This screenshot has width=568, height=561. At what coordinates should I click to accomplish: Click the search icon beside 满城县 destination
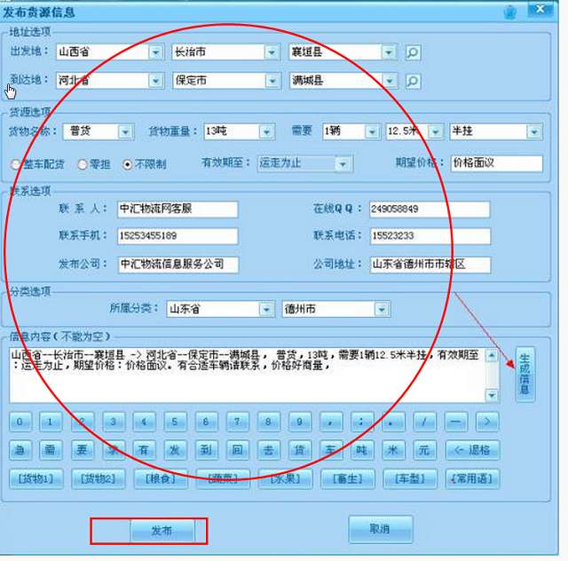(x=413, y=81)
